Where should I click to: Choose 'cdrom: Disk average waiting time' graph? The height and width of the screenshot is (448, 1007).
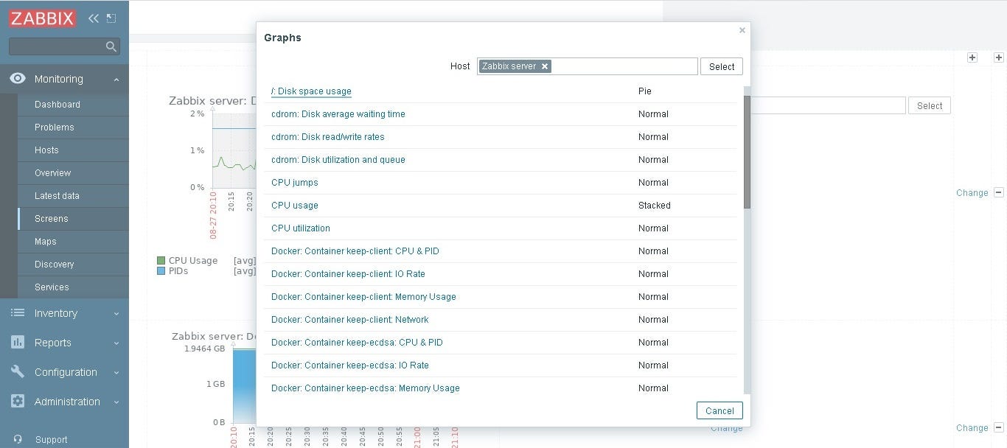(338, 114)
